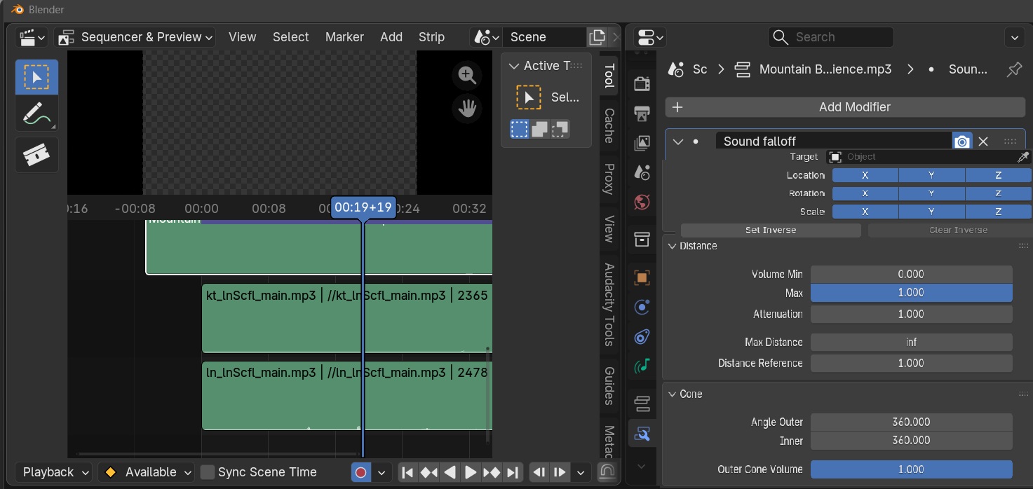Toggle Rotation Y axis button
The width and height of the screenshot is (1033, 489).
click(931, 193)
